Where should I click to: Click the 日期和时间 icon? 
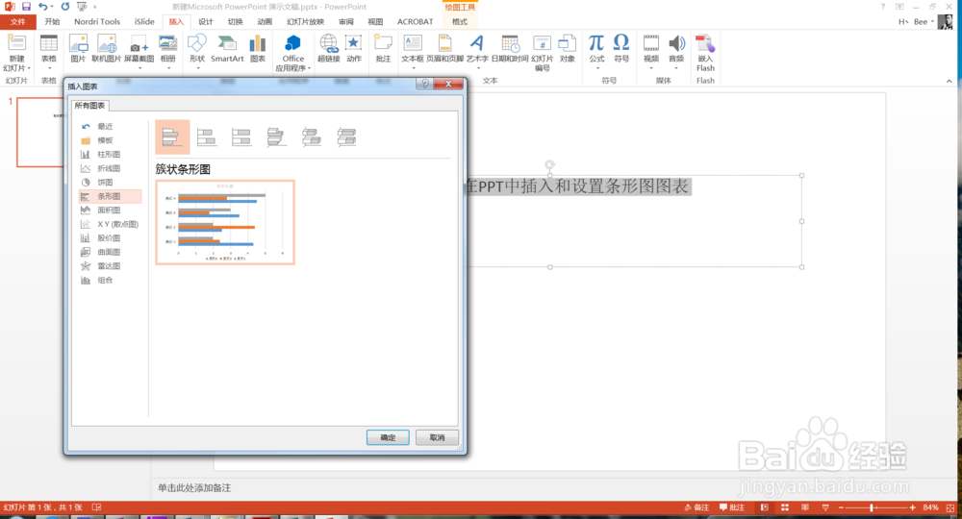[510, 49]
